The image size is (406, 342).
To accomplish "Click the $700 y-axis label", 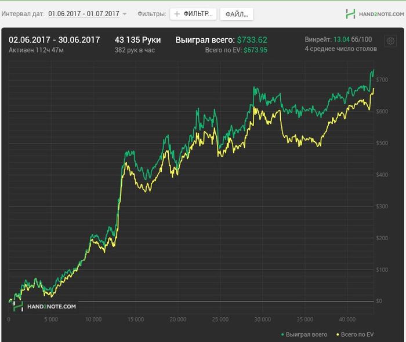I will click(382, 80).
